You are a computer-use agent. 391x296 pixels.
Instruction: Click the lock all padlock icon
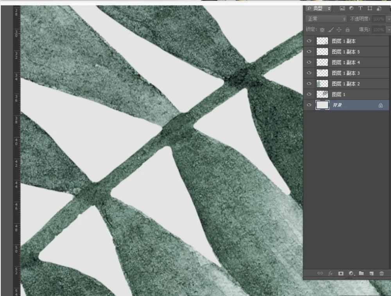[348, 30]
